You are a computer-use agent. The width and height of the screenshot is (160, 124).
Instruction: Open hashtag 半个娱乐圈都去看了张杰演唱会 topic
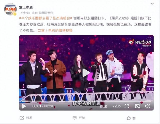pyautogui.click(x=45, y=18)
